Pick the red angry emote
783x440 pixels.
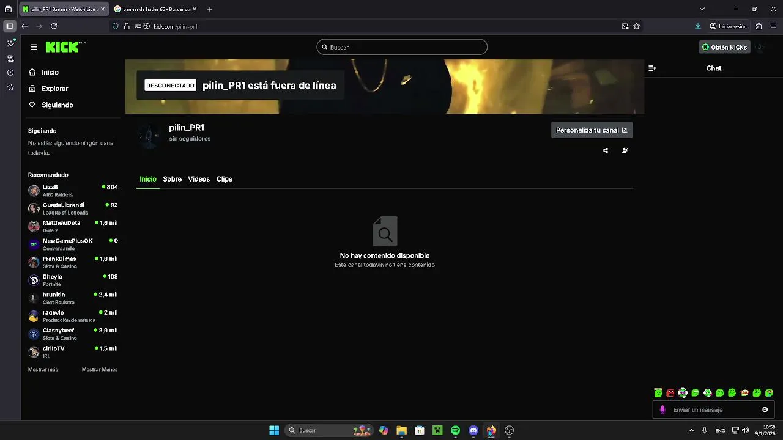[670, 393]
